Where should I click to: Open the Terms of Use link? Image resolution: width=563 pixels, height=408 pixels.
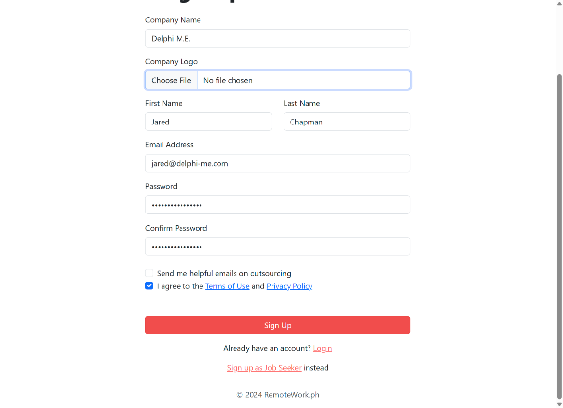point(227,286)
